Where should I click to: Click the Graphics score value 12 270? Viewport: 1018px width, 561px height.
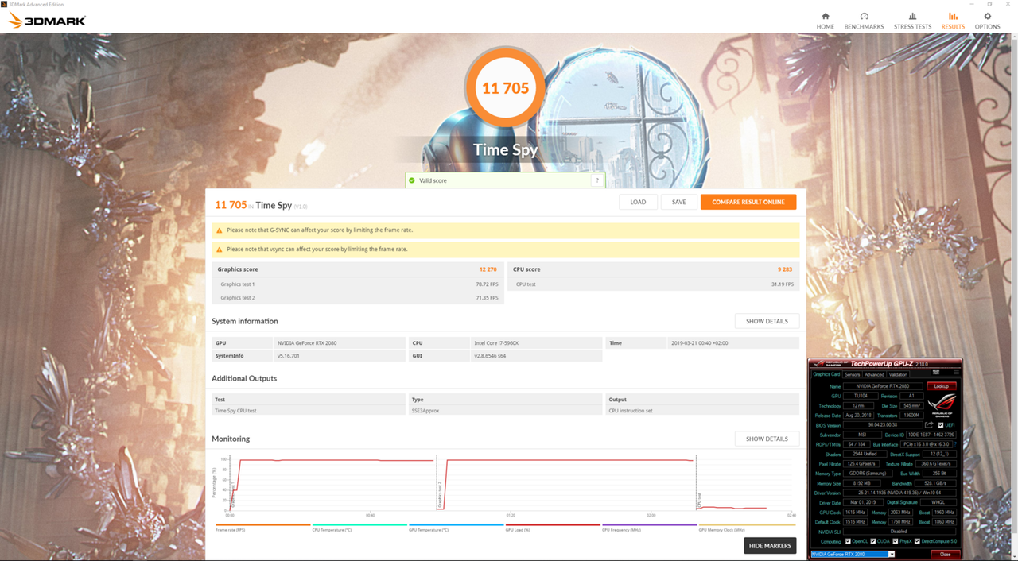(x=488, y=269)
